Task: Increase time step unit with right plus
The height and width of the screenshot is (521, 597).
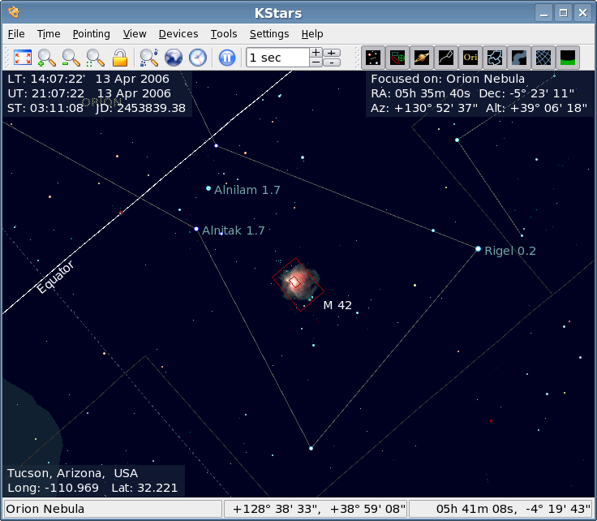Action: [332, 53]
